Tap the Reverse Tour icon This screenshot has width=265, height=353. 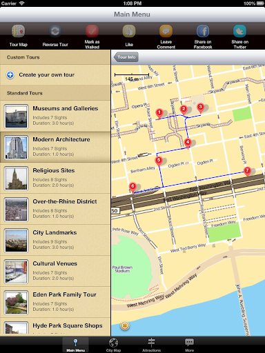pos(55,31)
